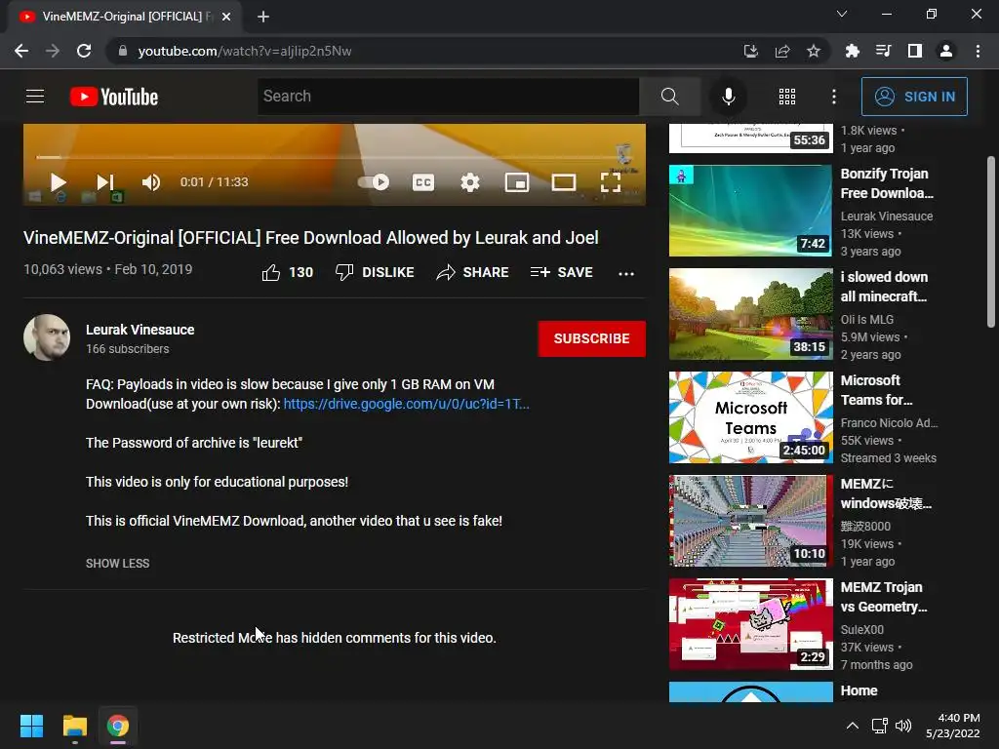Bookmark this page with star
This screenshot has width=999, height=749.
coord(814,51)
